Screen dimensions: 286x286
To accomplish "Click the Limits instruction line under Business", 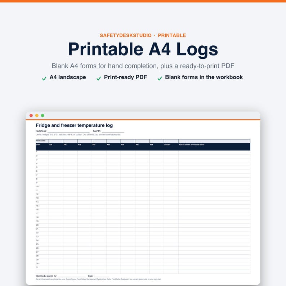I will (78, 135).
